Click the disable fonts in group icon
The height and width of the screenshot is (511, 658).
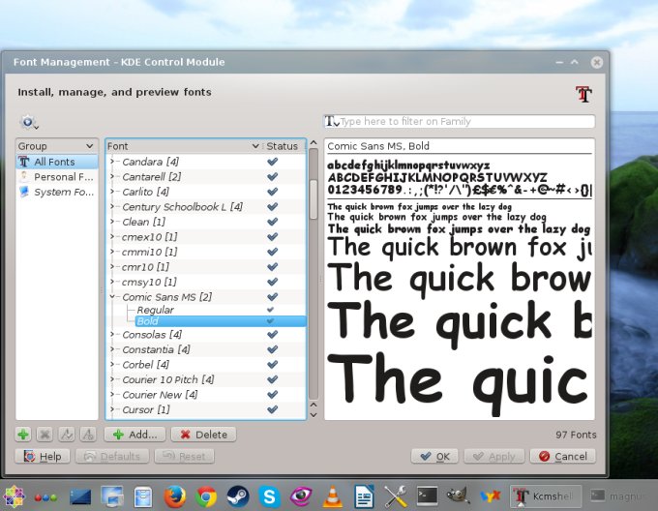pyautogui.click(x=88, y=435)
